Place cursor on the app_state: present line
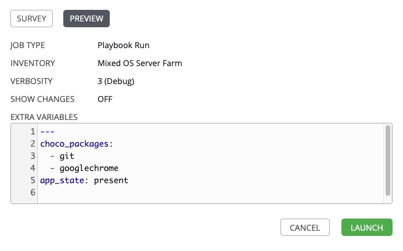 pyautogui.click(x=84, y=180)
